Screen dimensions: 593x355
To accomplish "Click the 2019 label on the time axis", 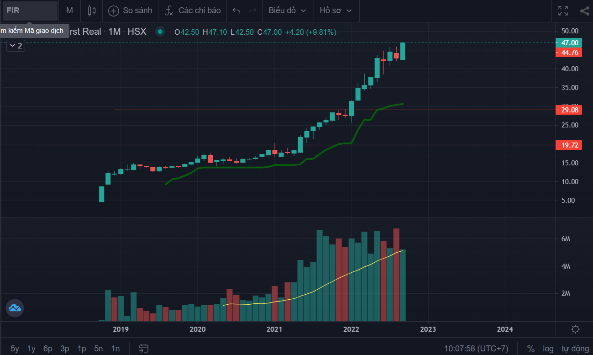I will click(x=121, y=329).
